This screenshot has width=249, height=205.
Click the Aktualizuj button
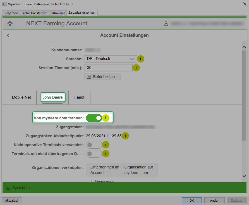click(x=12, y=201)
